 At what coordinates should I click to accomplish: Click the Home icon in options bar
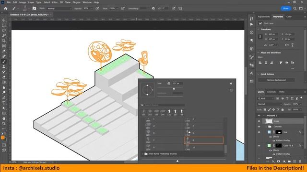point(6,9)
